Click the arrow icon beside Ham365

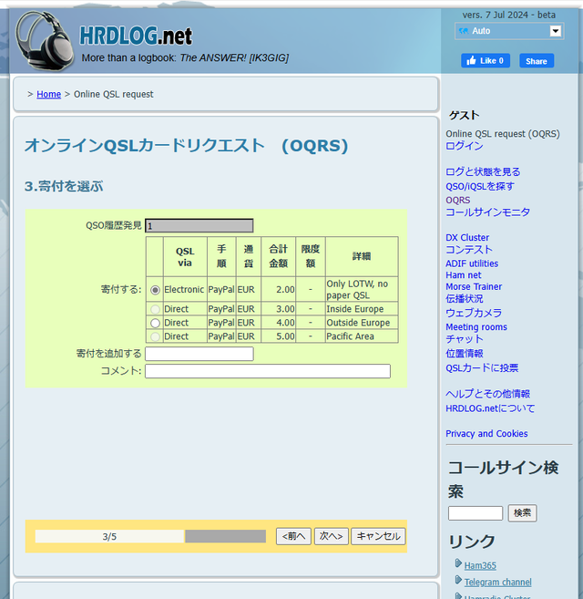458,563
